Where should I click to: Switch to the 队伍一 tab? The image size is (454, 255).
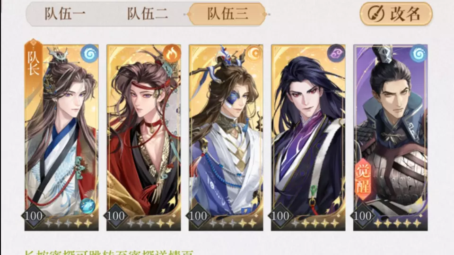[x=65, y=14]
